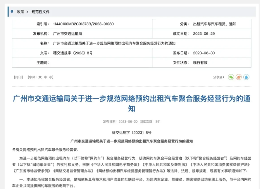This screenshot has width=260, height=189.
Task: Set font size to 中
Action: [x=45, y=77]
